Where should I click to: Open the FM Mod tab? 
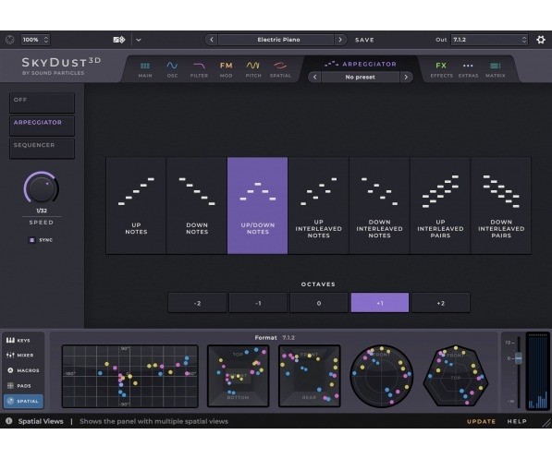pyautogui.click(x=226, y=69)
